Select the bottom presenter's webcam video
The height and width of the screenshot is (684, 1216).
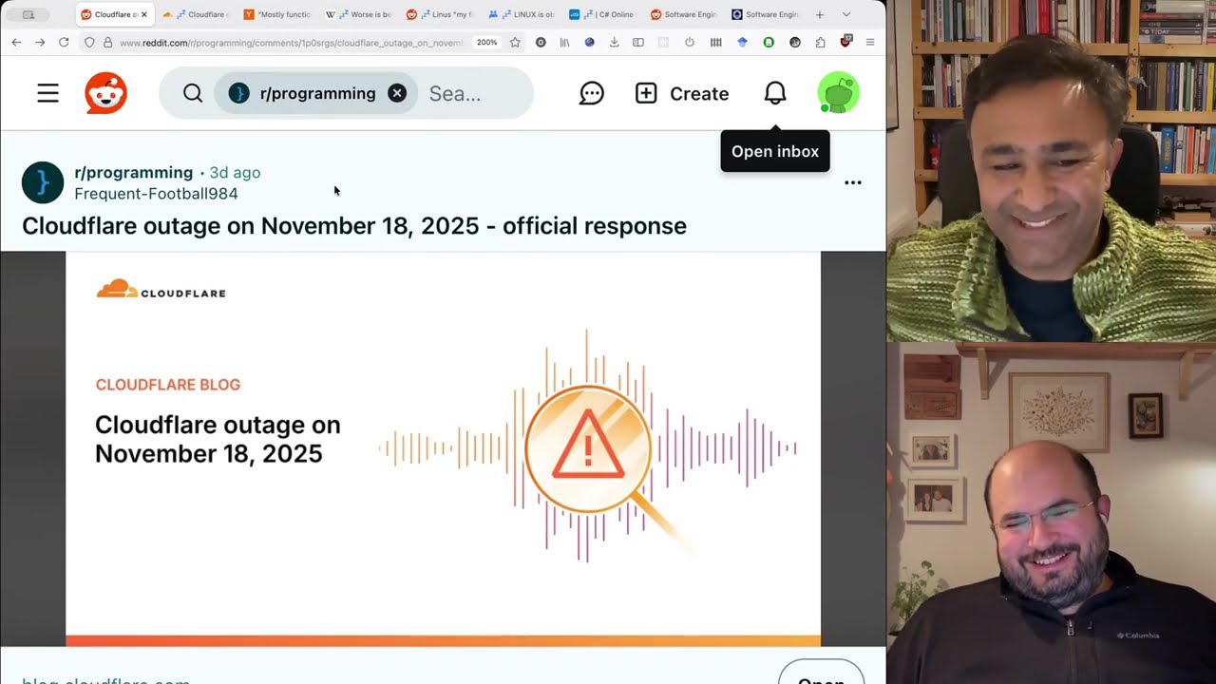tap(1051, 513)
